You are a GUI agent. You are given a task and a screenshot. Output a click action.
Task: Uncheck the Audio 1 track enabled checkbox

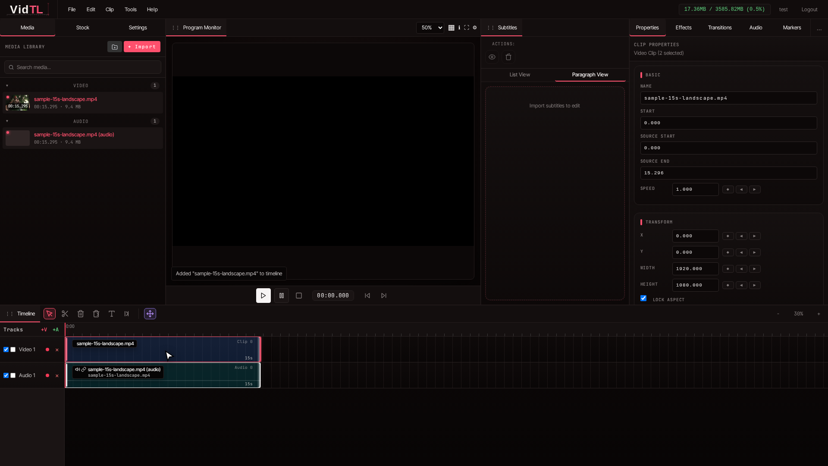[6, 375]
